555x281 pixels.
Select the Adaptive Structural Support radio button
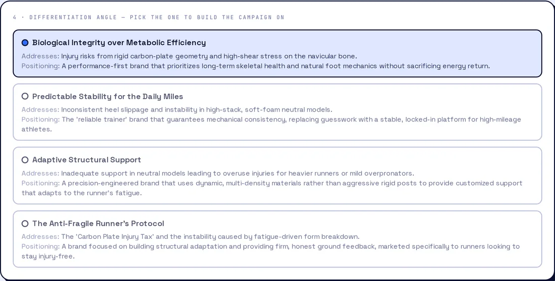coord(25,160)
